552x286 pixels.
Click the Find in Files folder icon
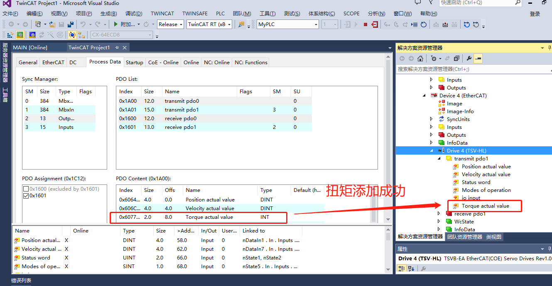click(241, 24)
